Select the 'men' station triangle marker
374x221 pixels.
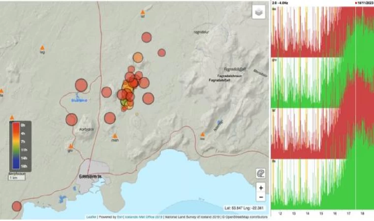pos(115,136)
